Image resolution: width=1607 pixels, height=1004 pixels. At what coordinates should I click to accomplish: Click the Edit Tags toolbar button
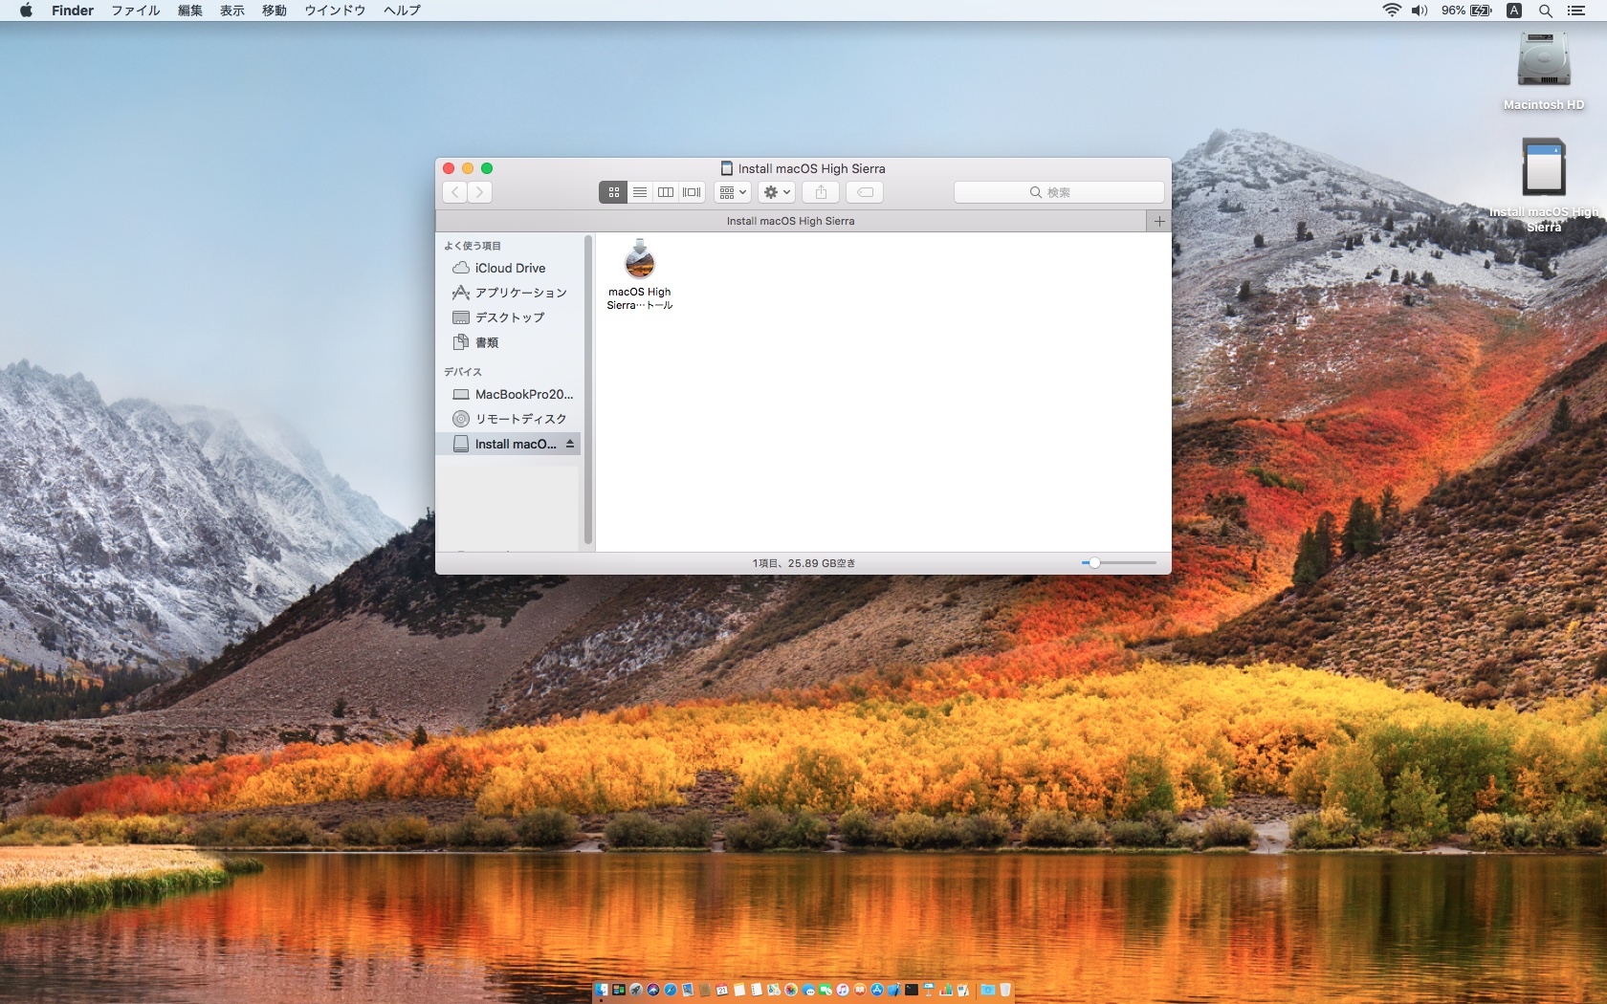tap(865, 192)
